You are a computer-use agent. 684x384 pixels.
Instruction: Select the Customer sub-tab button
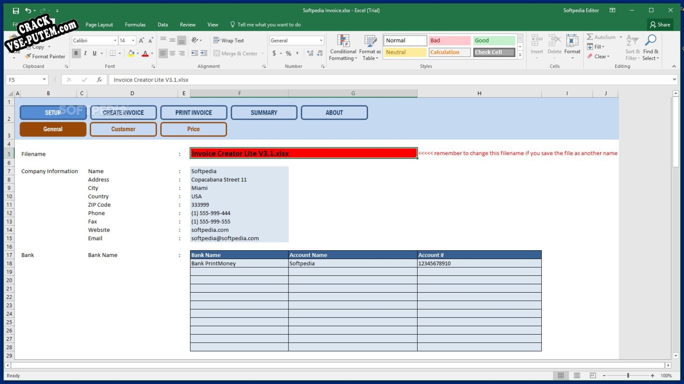point(123,129)
